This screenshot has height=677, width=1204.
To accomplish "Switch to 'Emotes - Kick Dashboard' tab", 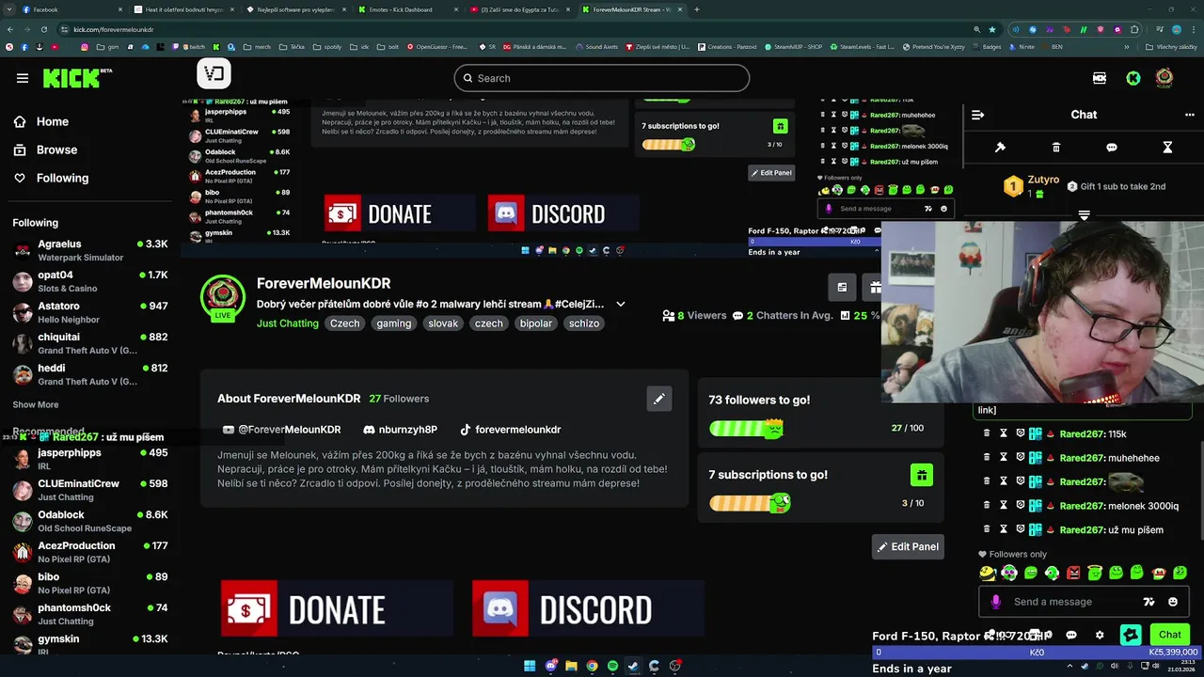I will coord(408,9).
